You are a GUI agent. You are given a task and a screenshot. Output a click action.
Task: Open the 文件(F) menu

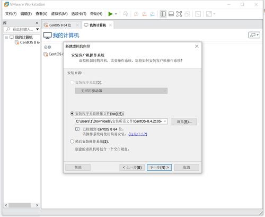tap(11, 14)
